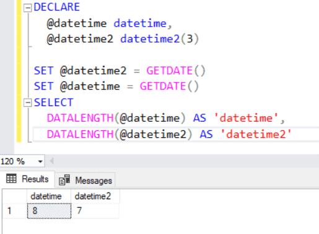Click the 'datetime' alias string
Image resolution: width=319 pixels, height=234 pixels.
(247, 118)
